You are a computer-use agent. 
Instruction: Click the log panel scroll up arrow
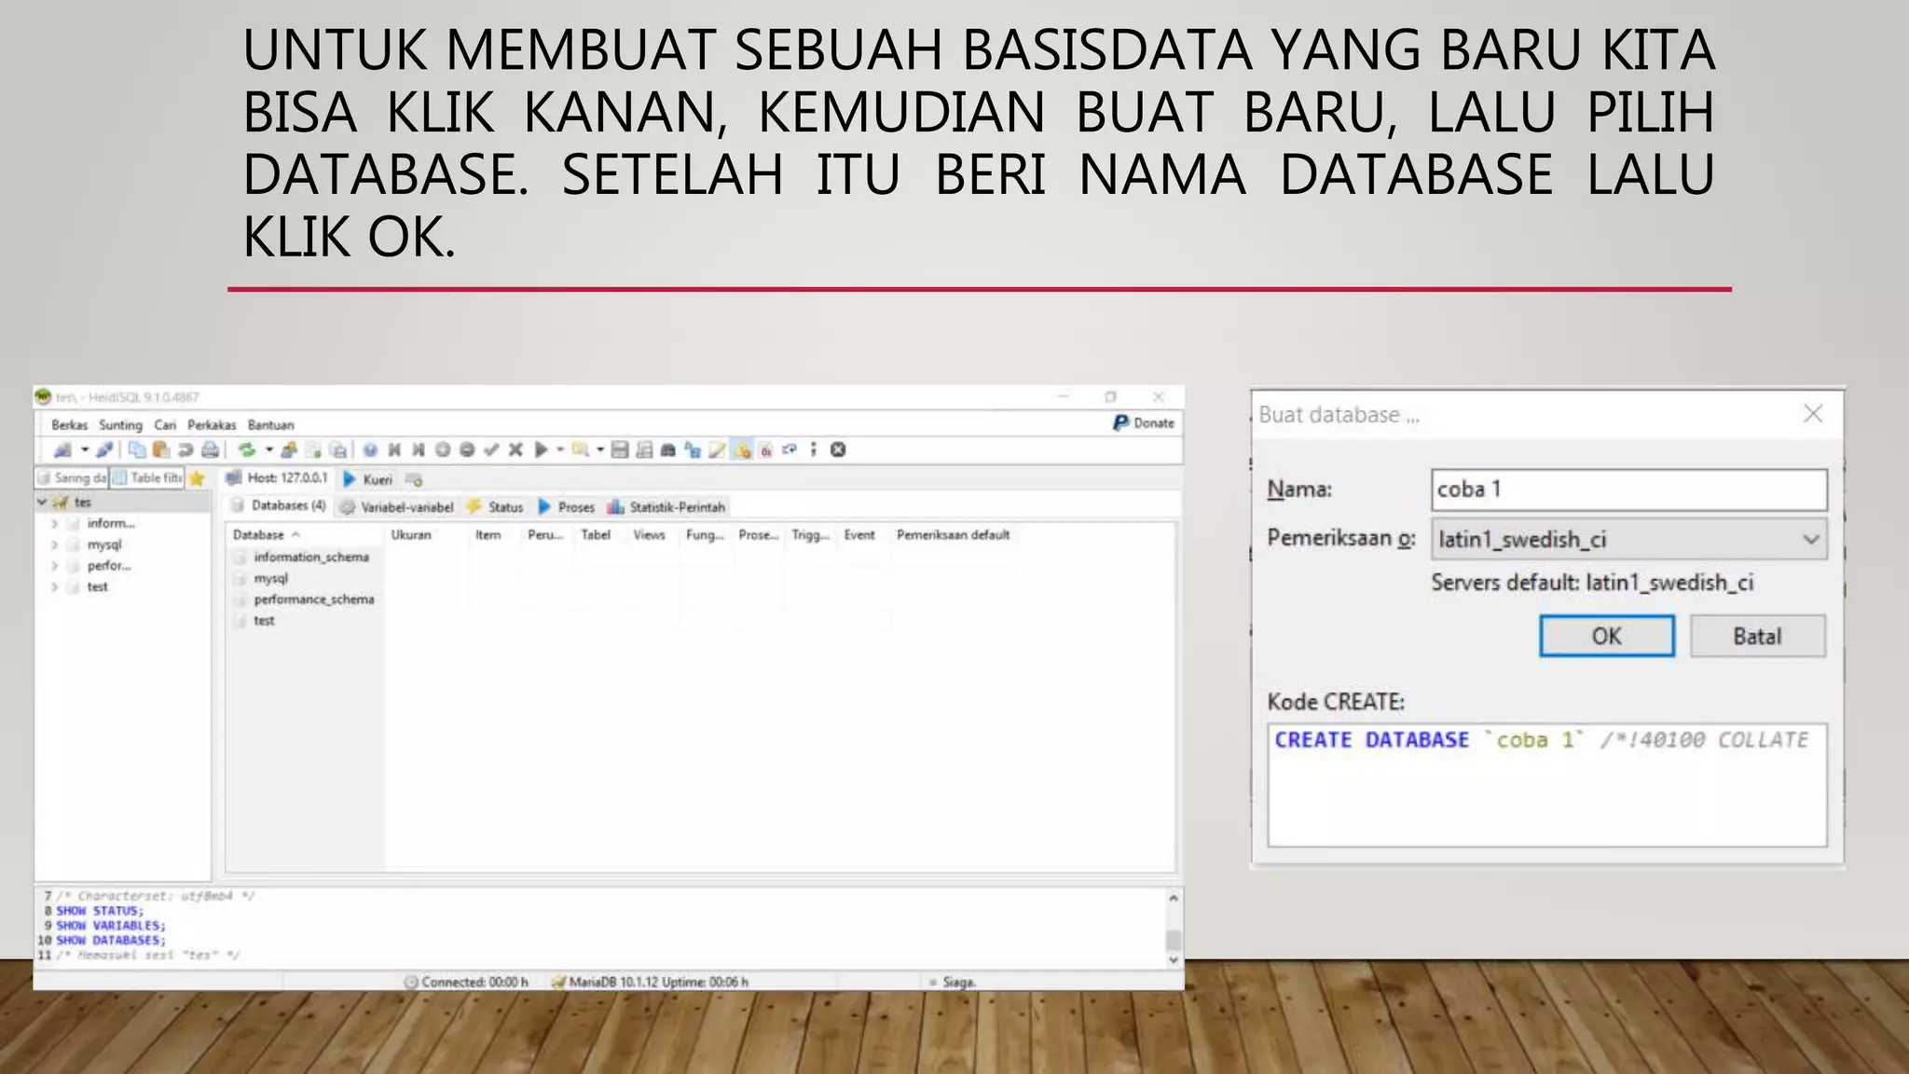1174,898
